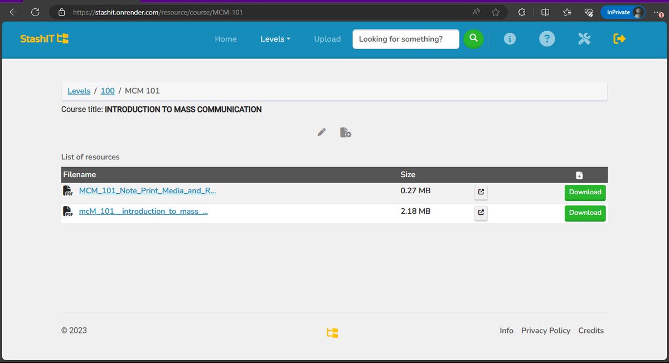Open footer Credits link
669x363 pixels.
pyautogui.click(x=591, y=331)
